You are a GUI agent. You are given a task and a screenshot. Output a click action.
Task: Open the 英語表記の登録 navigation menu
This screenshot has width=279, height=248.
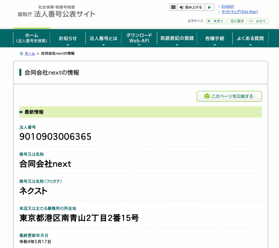(x=177, y=38)
